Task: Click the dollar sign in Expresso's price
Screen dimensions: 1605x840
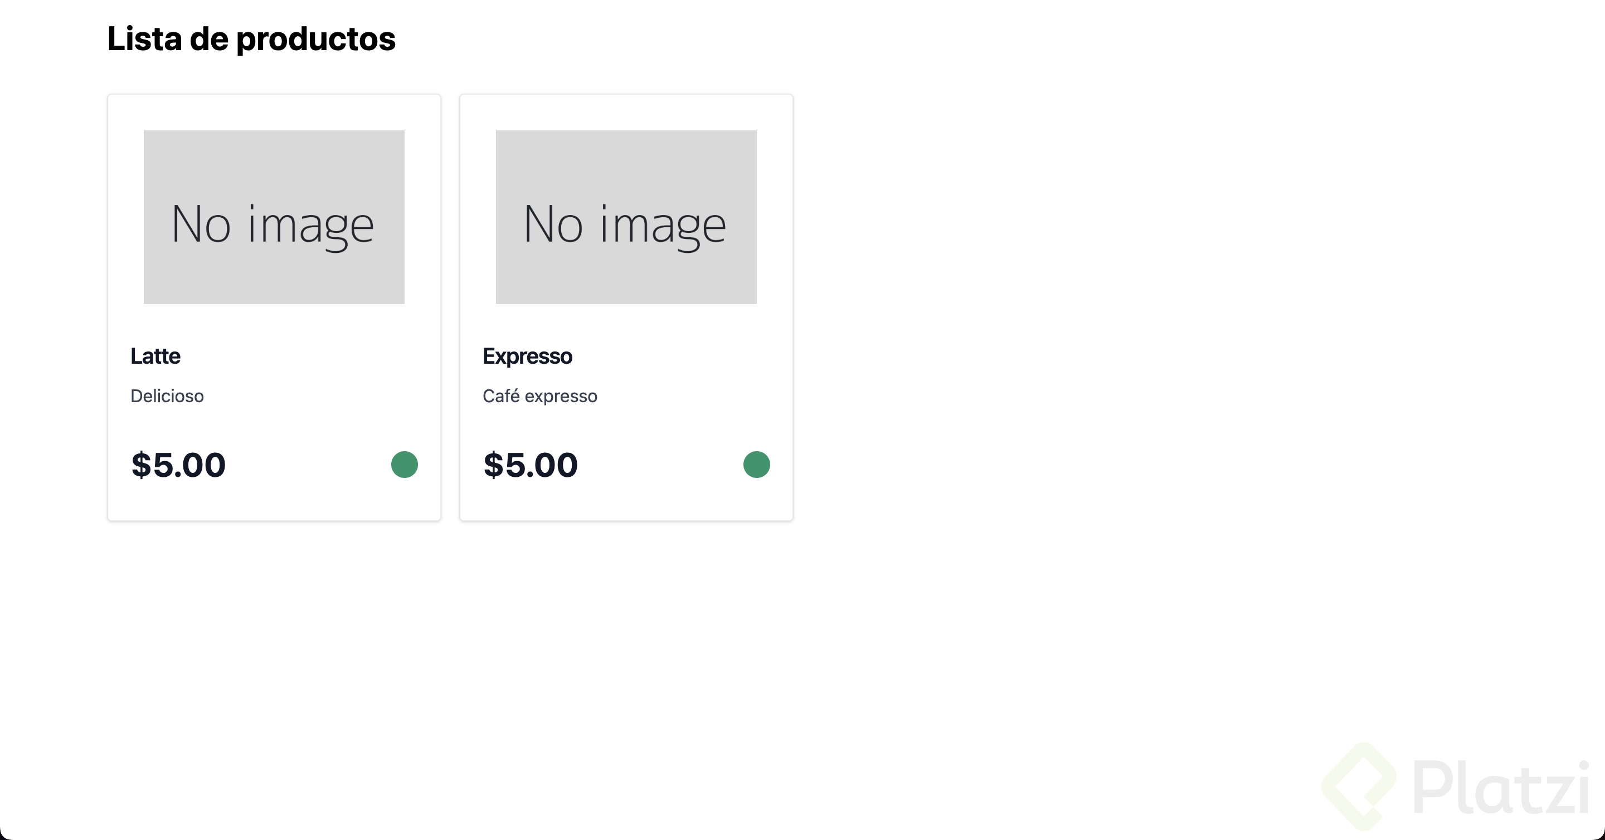Action: 493,465
